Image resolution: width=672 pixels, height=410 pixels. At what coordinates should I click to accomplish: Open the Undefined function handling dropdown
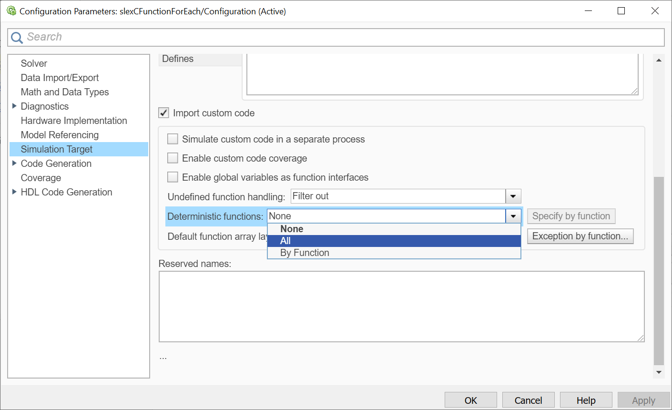click(x=513, y=196)
